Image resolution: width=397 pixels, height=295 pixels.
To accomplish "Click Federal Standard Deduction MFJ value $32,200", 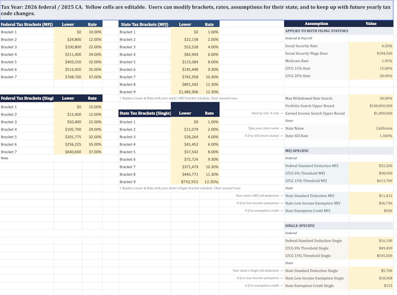I will 371,166.
